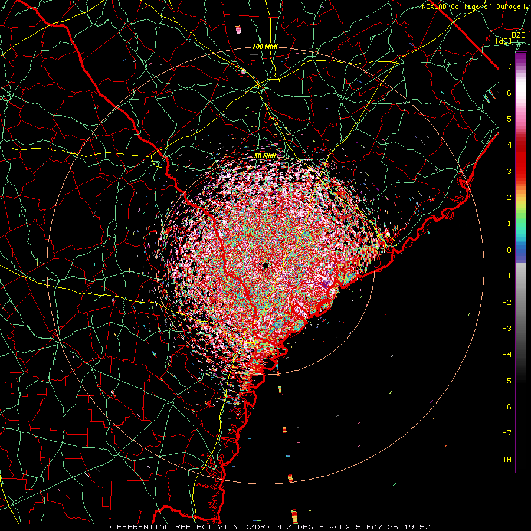The image size is (531, 531).
Task: Click the "-5" value on color scale
Action: point(507,381)
